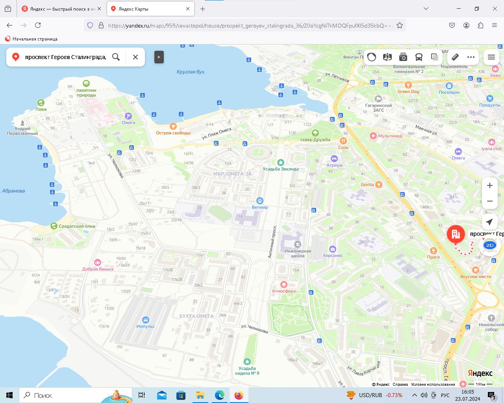Toggle 2D map view mode
Image resolution: width=504 pixels, height=403 pixels.
490,245
